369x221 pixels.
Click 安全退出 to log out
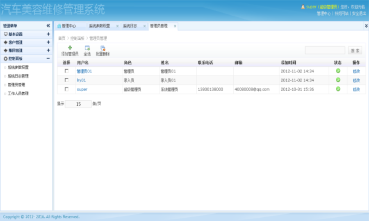(x=359, y=14)
